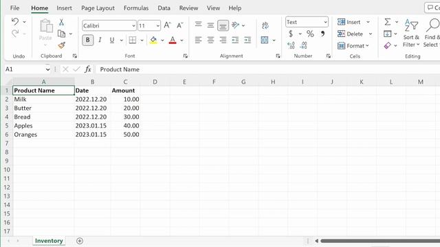The height and width of the screenshot is (247, 440).
Task: Expand the Name Box dropdown arrow
Action: (x=47, y=69)
